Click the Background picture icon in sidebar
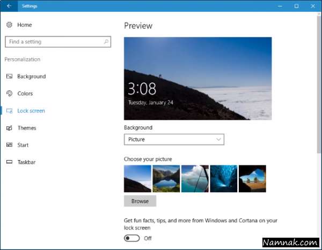 (9, 77)
